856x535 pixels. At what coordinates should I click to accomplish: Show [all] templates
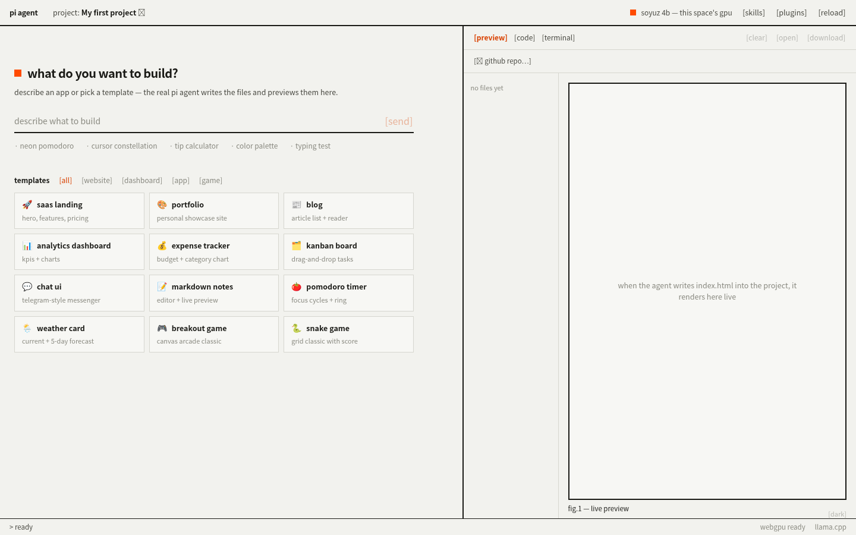coord(65,180)
